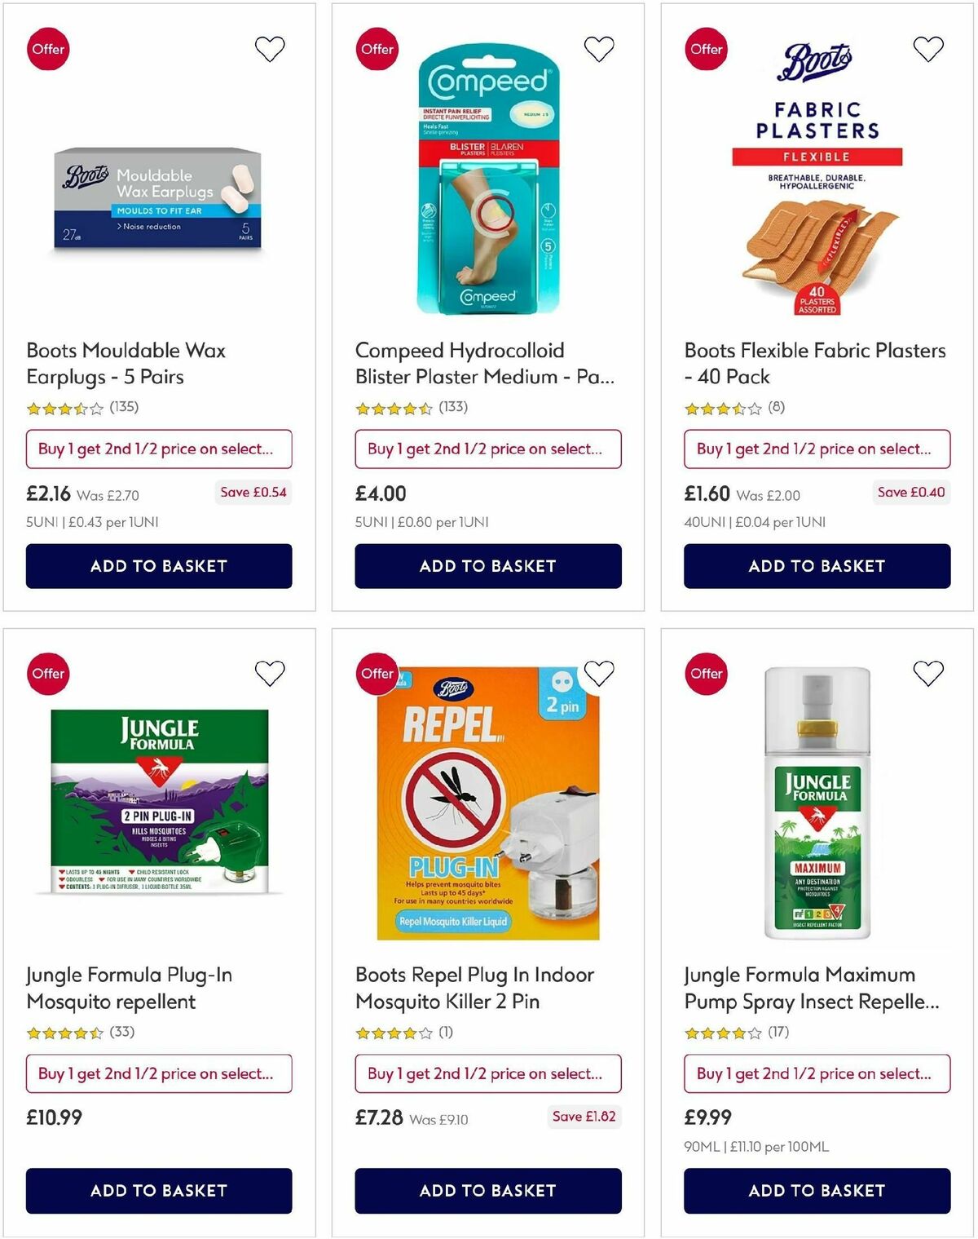Add Boots Flexible Fabric Plasters to basket
Screen dimensions: 978x1239
(x=817, y=566)
